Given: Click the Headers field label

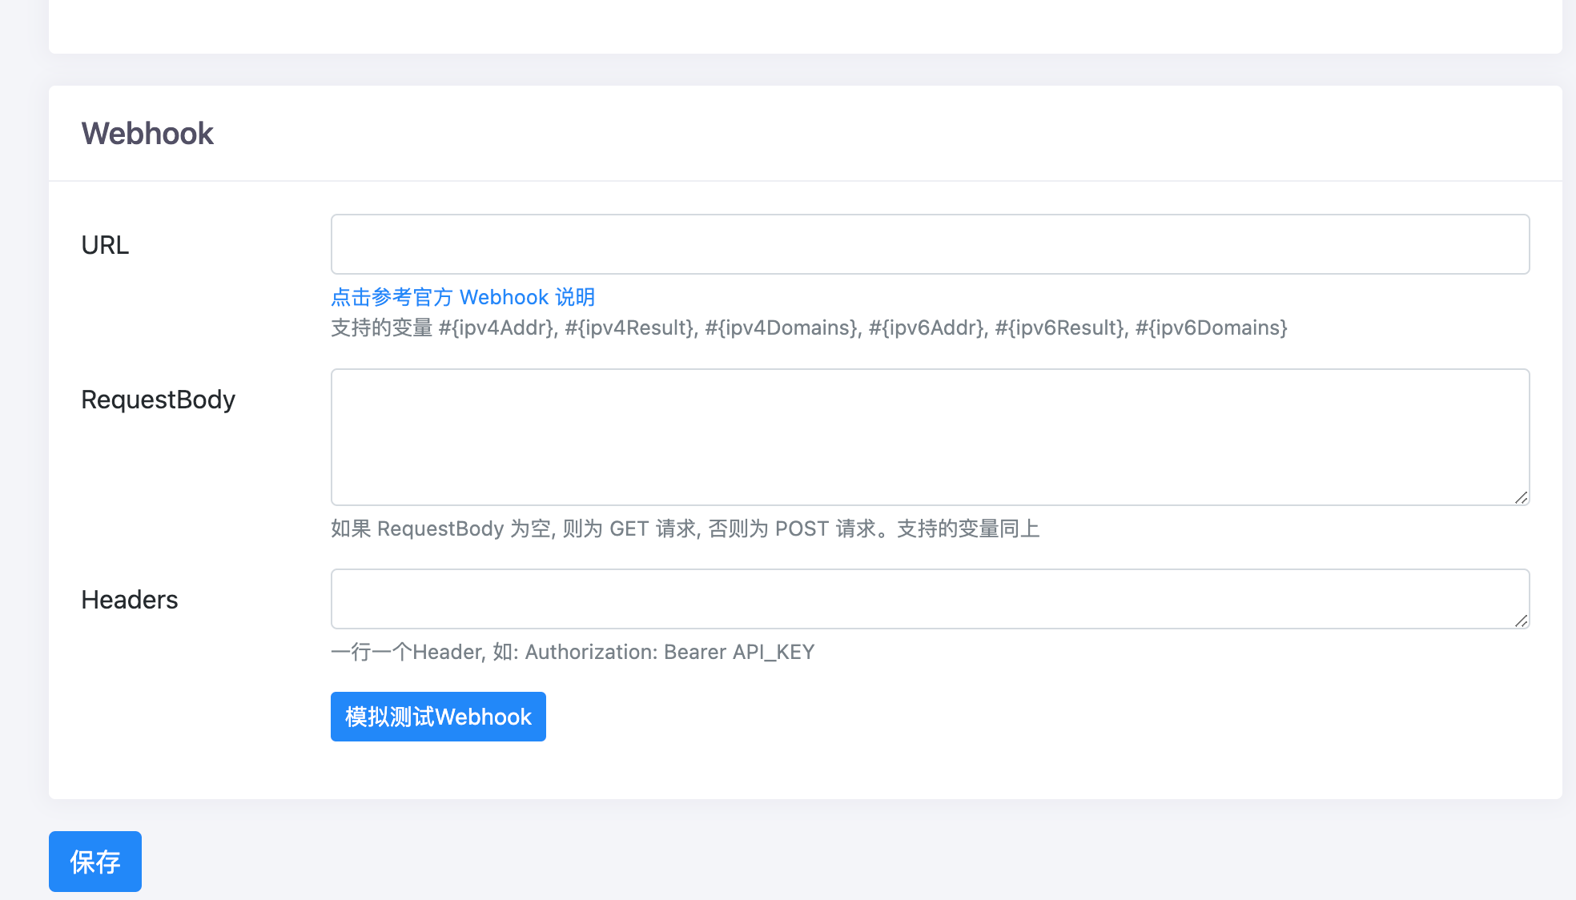Looking at the screenshot, I should tap(130, 599).
